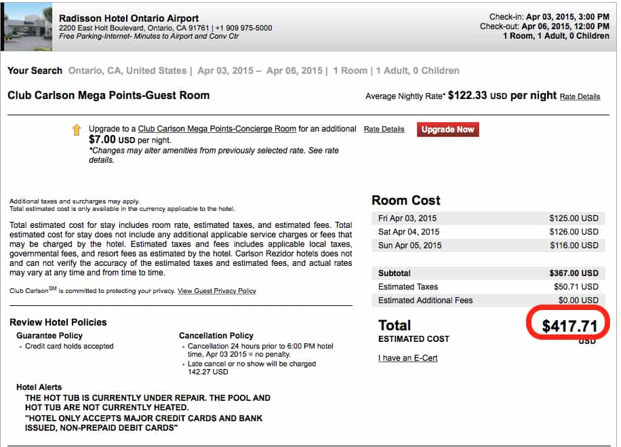The height and width of the screenshot is (447, 621).
Task: Click the Check-in Apr 03, 2015 text
Action: [549, 17]
